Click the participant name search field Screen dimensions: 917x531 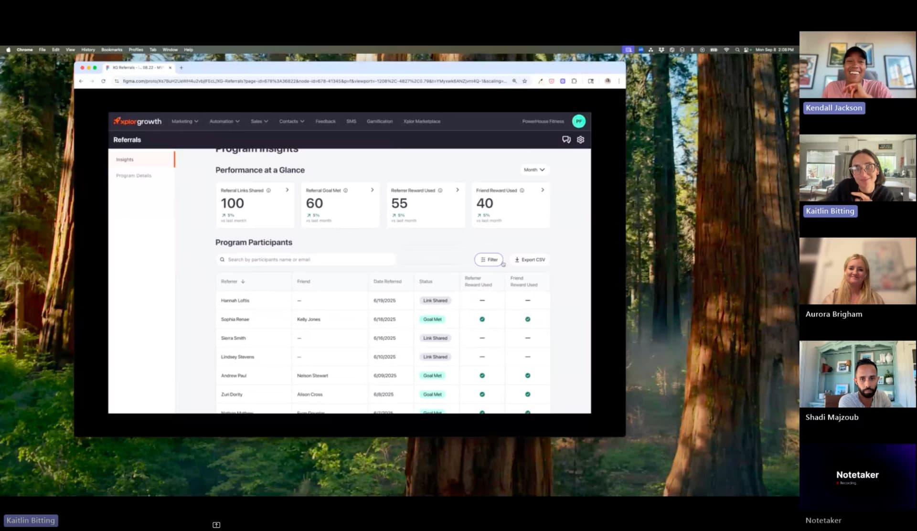coord(306,260)
